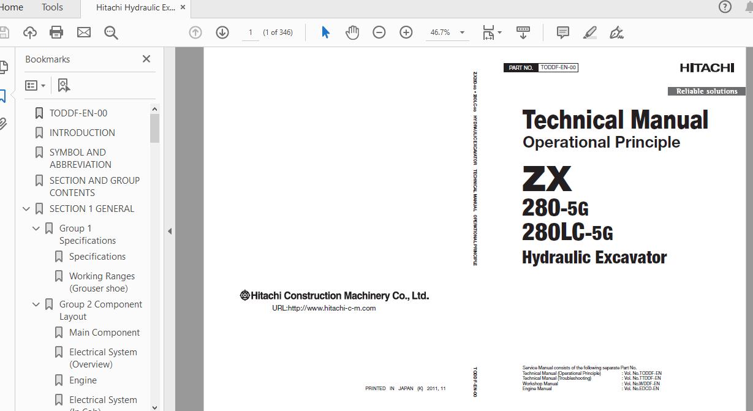Viewport: 753px width, 411px height.
Task: Open the zoom level dropdown
Action: pyautogui.click(x=462, y=32)
